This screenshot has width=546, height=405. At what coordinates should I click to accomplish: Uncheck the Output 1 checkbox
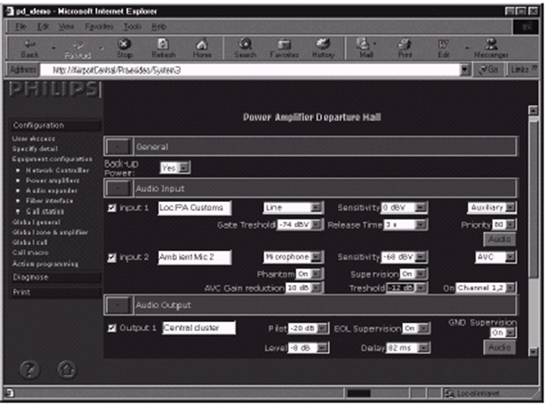point(111,328)
